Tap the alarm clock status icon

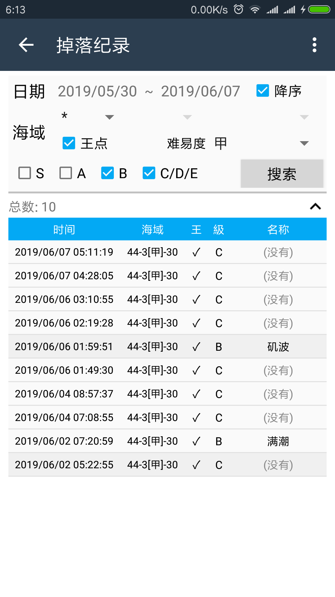pyautogui.click(x=238, y=9)
